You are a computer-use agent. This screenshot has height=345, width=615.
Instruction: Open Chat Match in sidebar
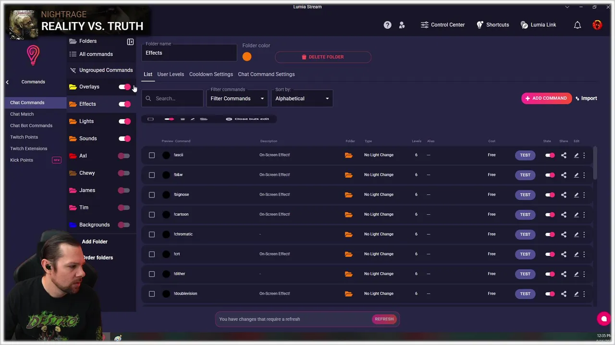click(22, 114)
